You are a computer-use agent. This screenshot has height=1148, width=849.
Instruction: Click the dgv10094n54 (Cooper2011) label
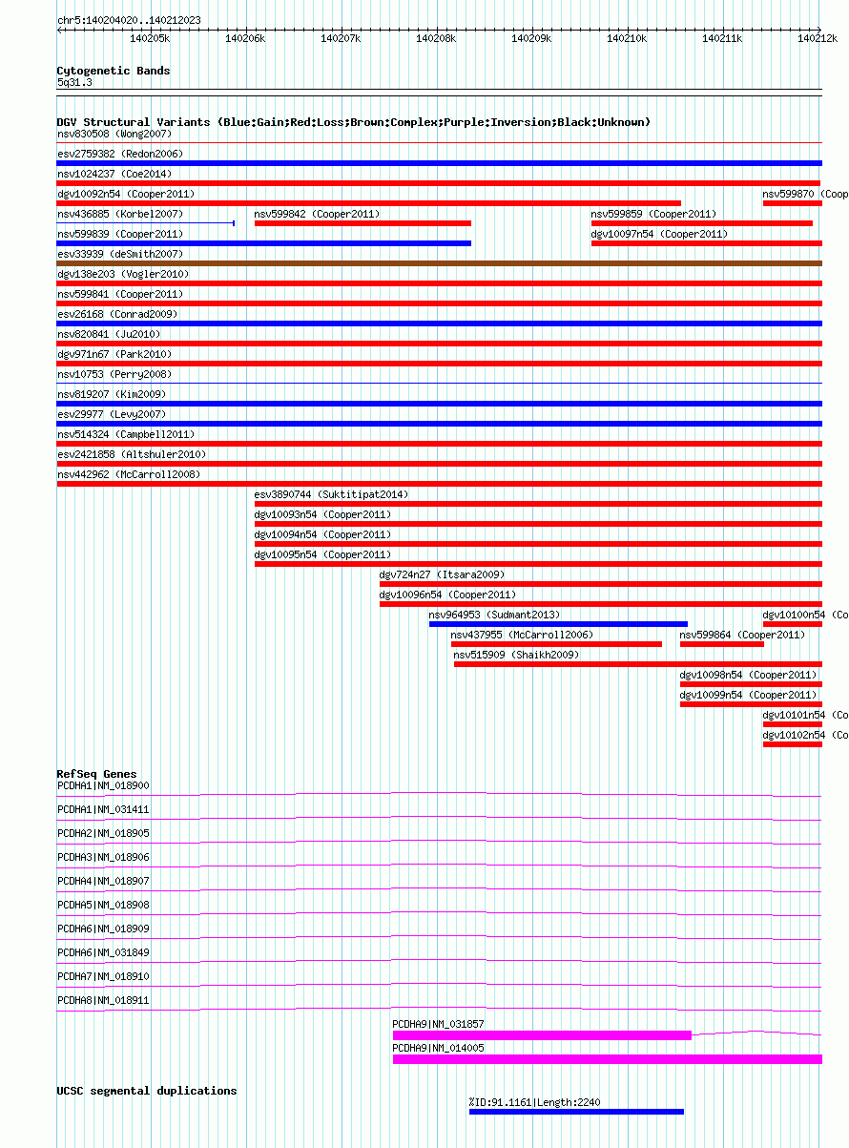click(322, 534)
